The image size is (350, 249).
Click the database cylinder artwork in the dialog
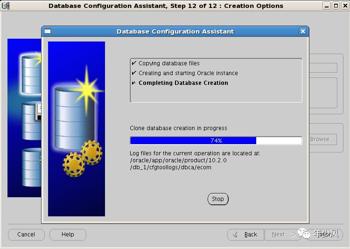75,118
